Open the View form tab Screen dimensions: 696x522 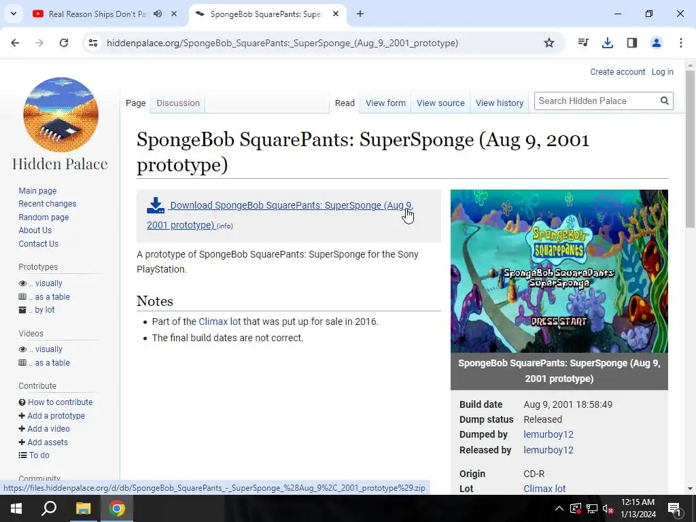[x=385, y=103]
